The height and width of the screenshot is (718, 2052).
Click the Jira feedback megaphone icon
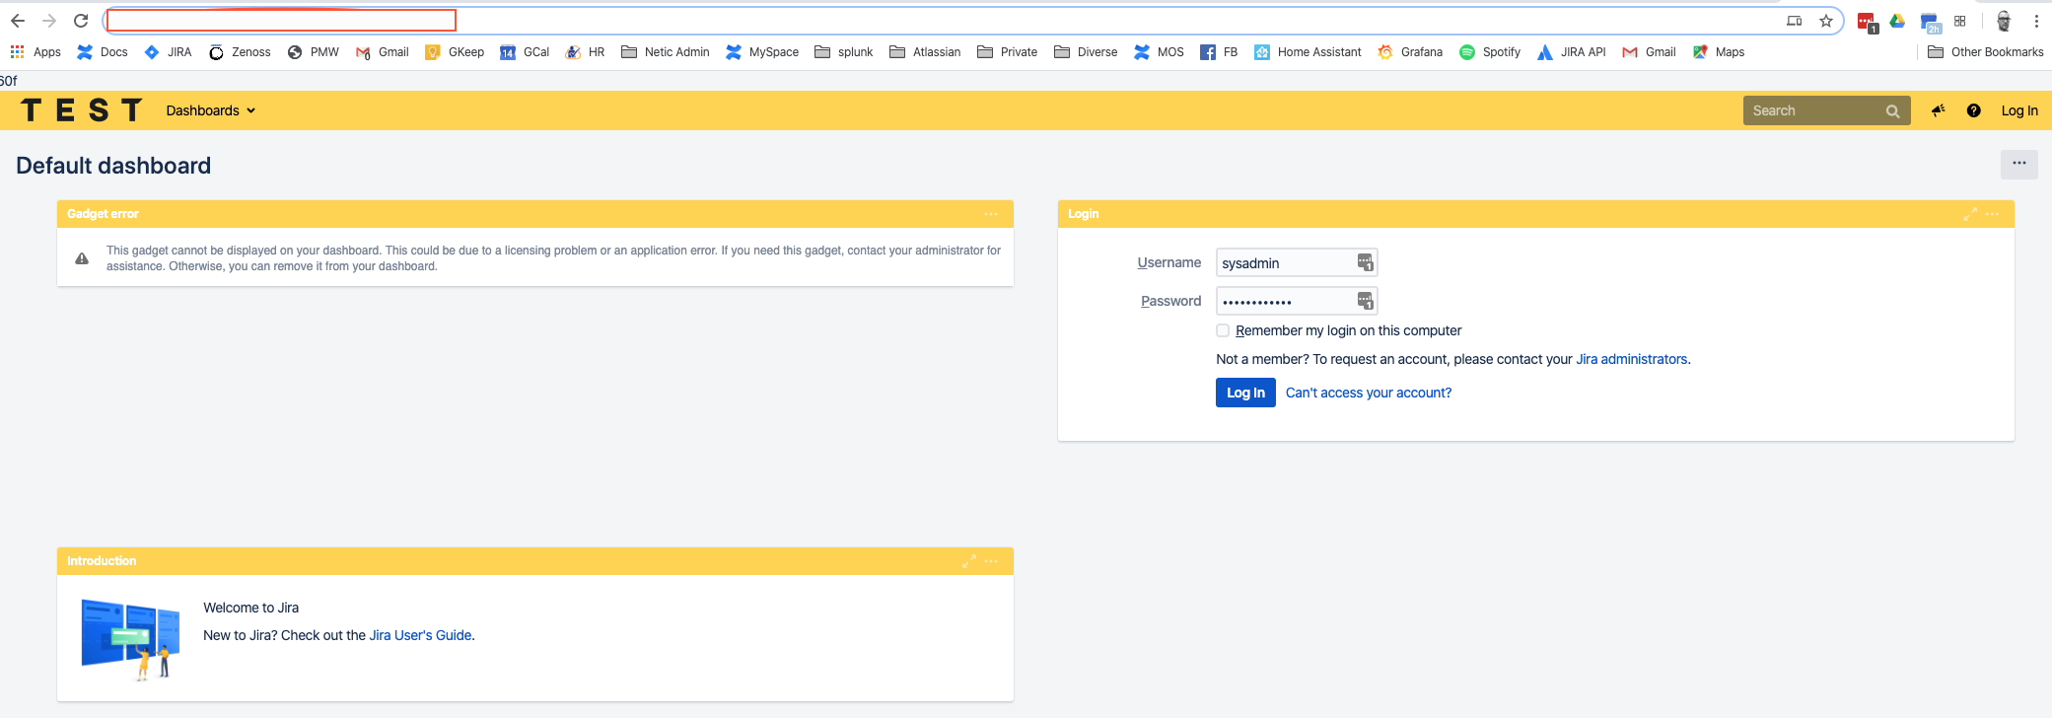(1938, 110)
